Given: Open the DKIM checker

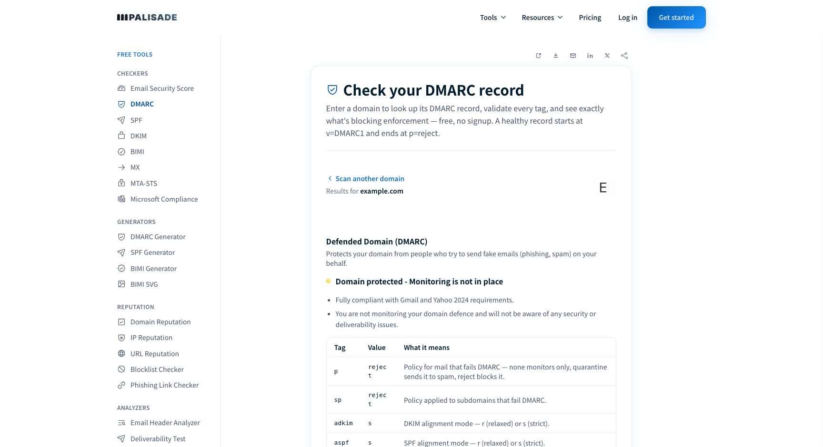Looking at the screenshot, I should coord(139,136).
